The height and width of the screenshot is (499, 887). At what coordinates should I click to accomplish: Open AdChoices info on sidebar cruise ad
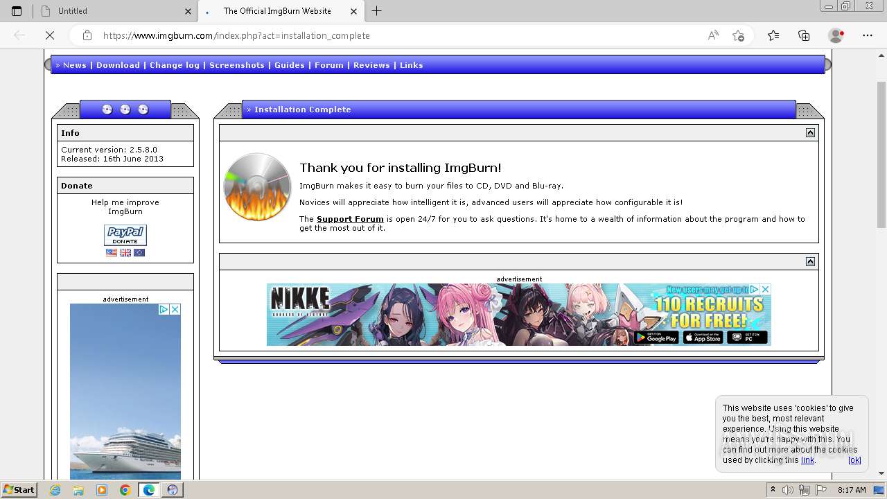click(x=164, y=309)
